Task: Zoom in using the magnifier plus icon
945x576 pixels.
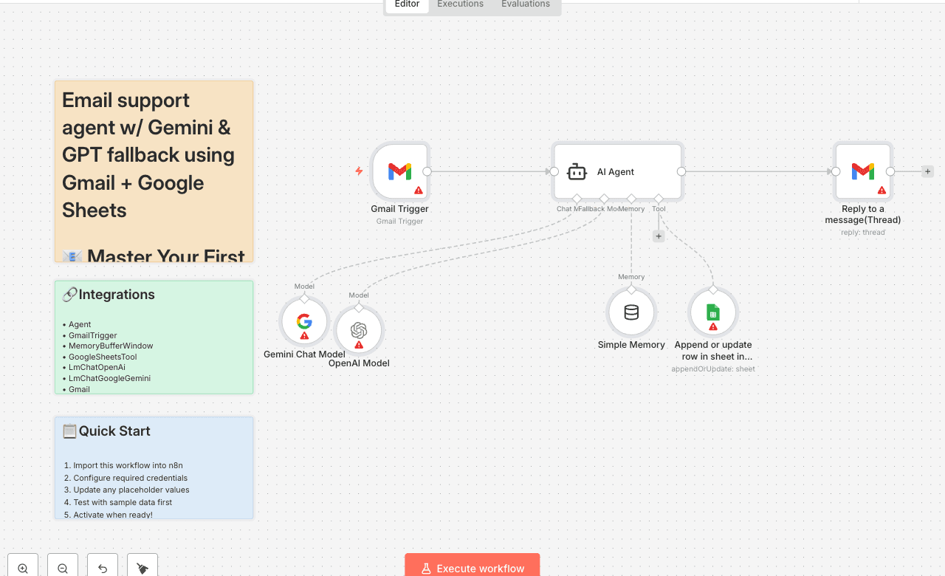Action: [22, 568]
